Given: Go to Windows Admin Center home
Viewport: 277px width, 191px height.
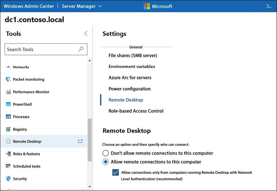Looking at the screenshot, I should [29, 6].
